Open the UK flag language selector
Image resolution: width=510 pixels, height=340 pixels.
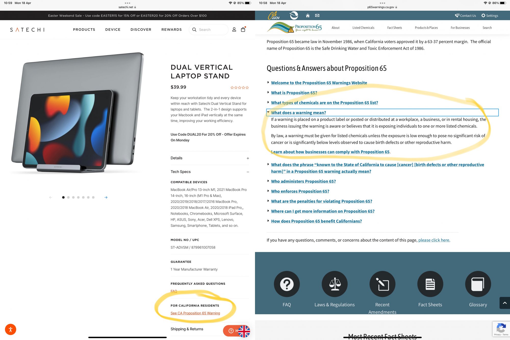tap(244, 331)
